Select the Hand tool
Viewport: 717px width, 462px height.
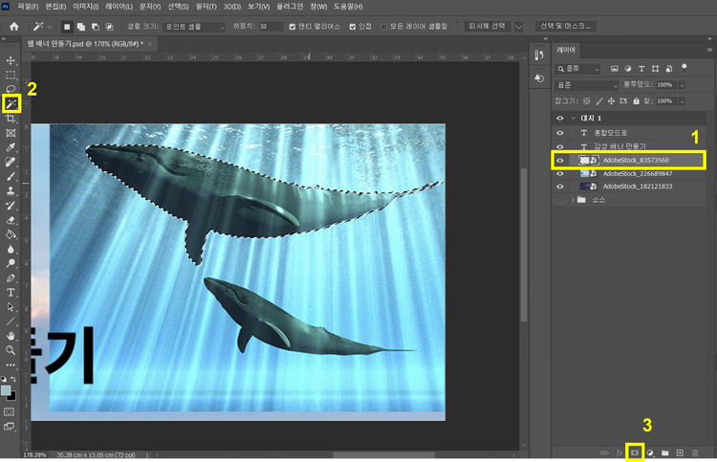[x=11, y=336]
